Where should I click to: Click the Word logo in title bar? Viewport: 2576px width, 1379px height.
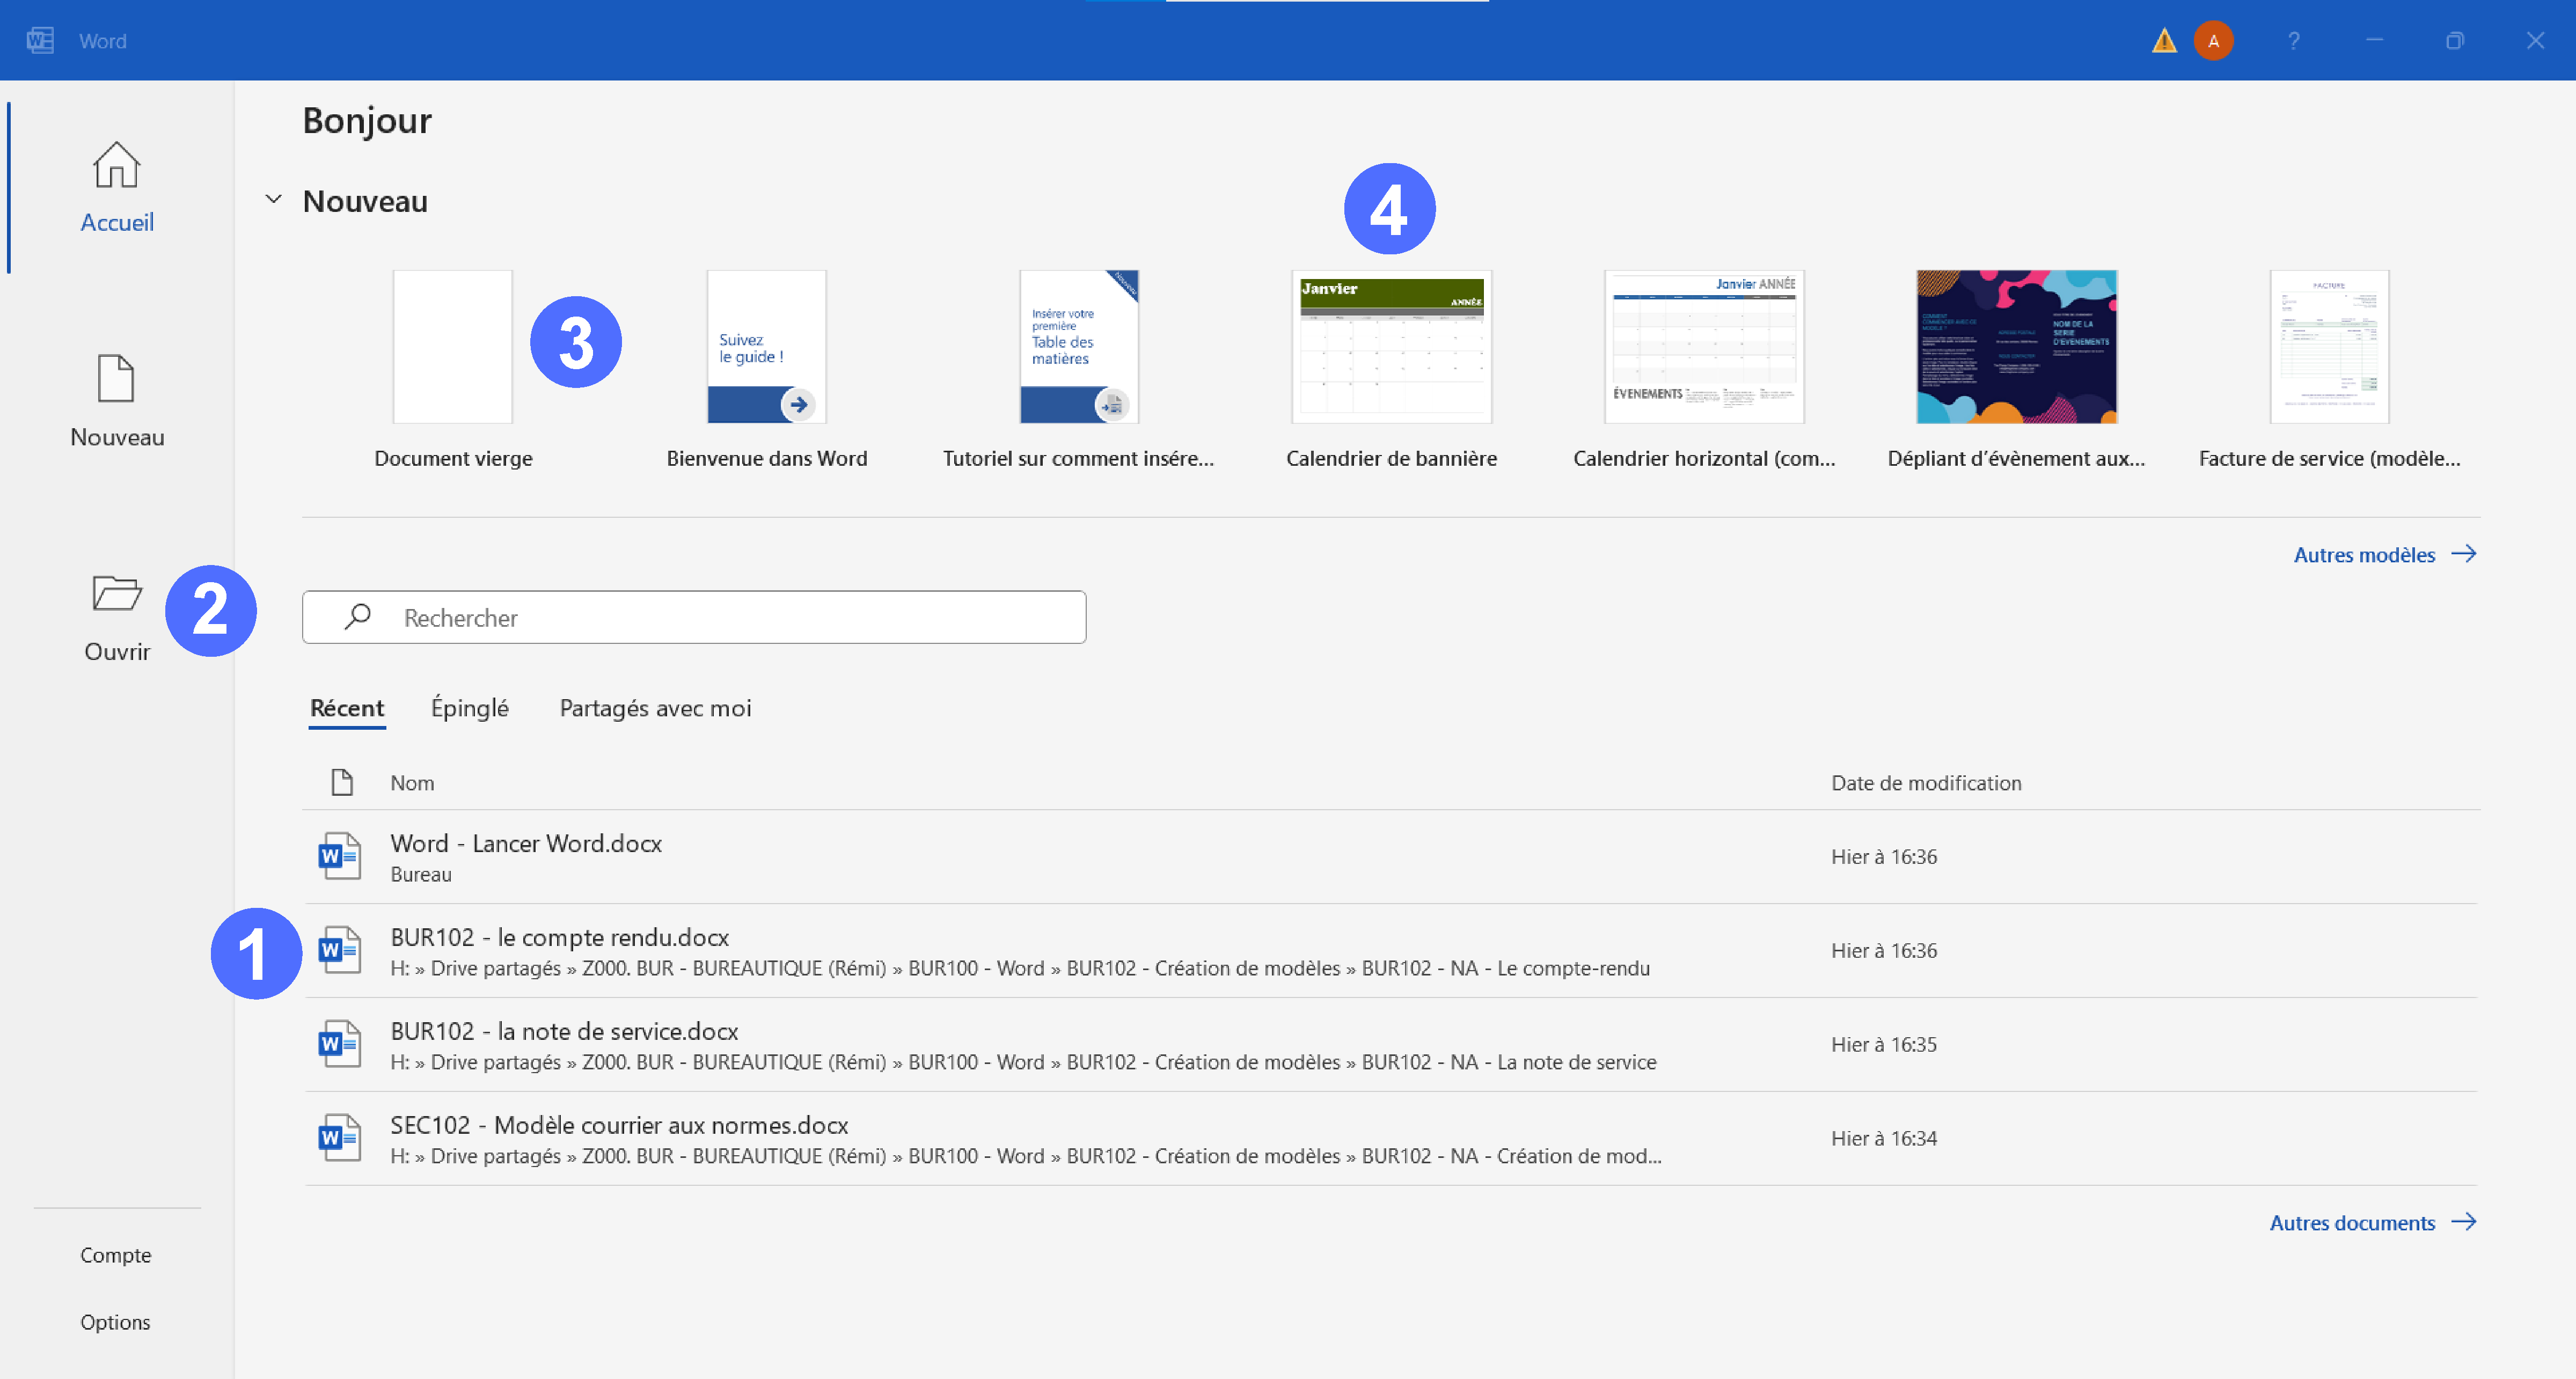pyautogui.click(x=40, y=41)
